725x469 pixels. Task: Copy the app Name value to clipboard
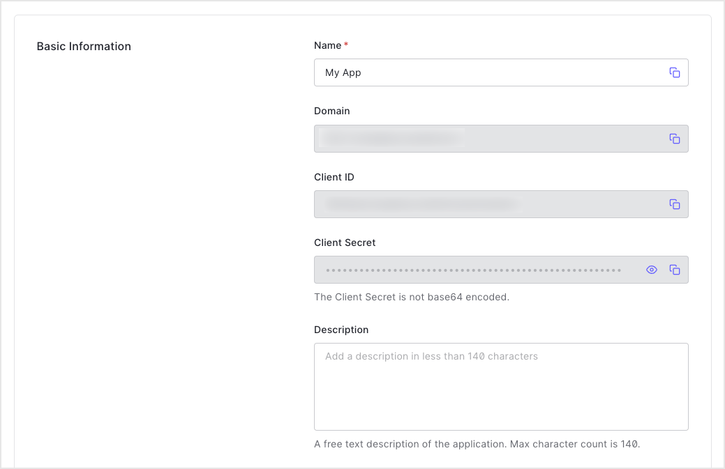(x=674, y=72)
